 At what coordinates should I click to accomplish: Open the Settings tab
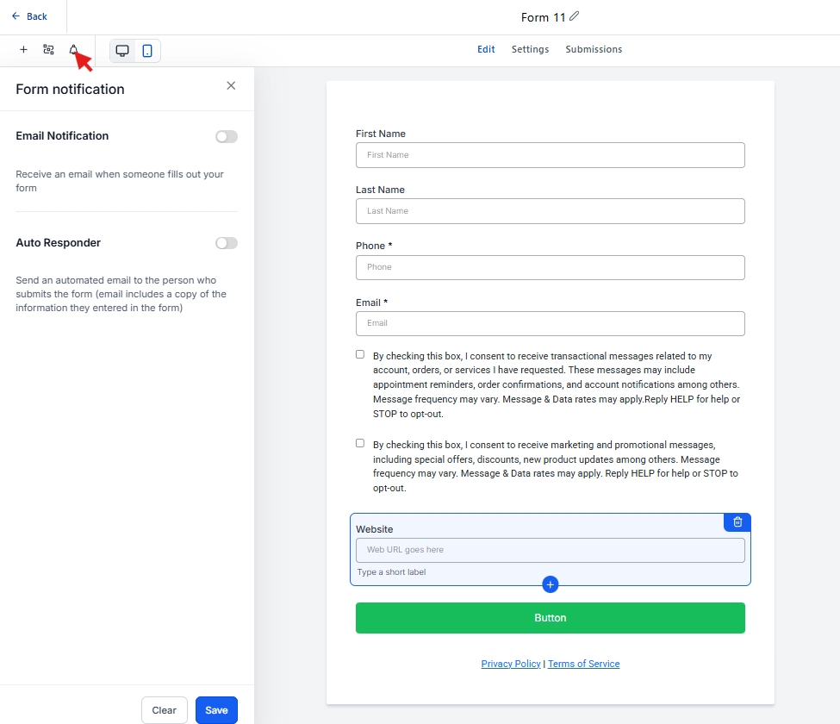coord(530,49)
